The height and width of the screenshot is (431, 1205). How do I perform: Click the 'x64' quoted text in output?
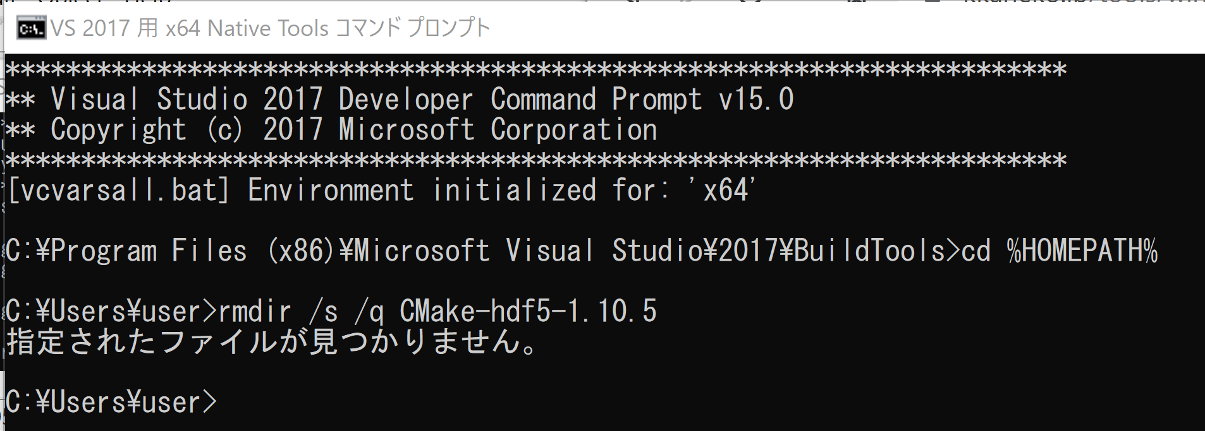coord(726,191)
